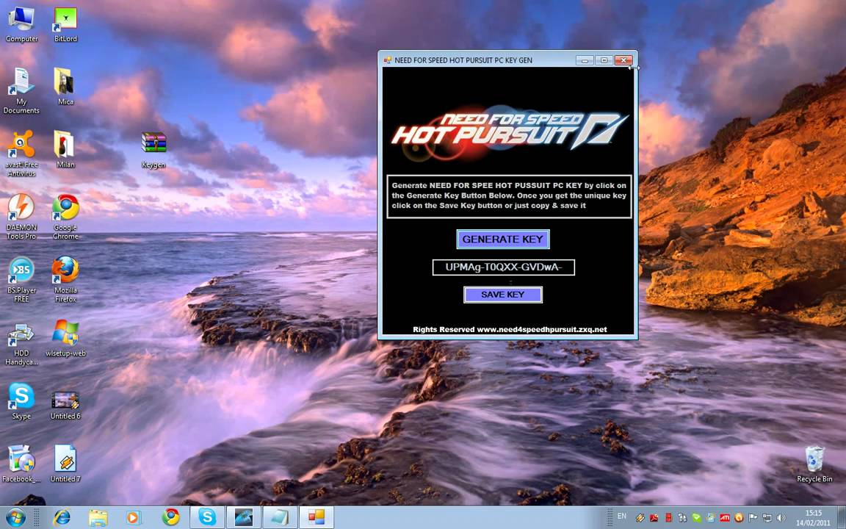
Task: Click the key gen title bar app icon
Action: 387,60
